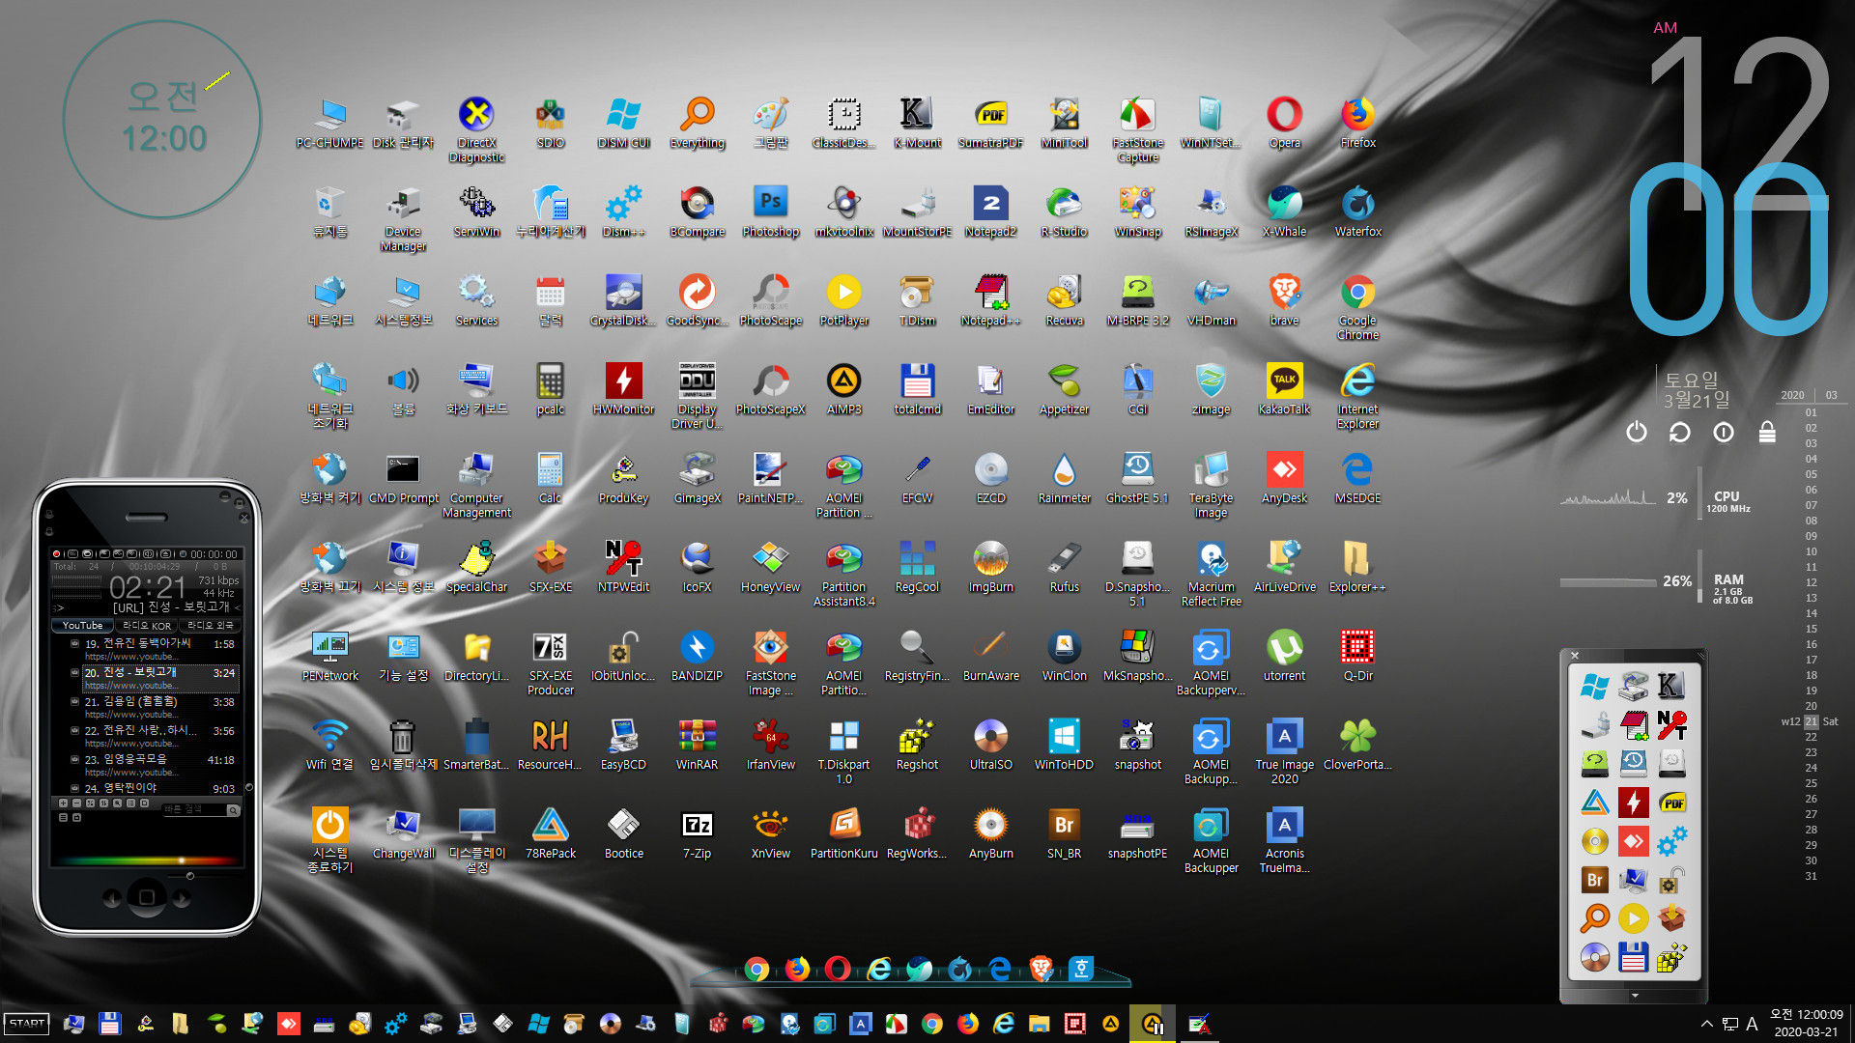Switch to the 라디오 외국 tab
The width and height of the screenshot is (1855, 1043).
(x=210, y=625)
